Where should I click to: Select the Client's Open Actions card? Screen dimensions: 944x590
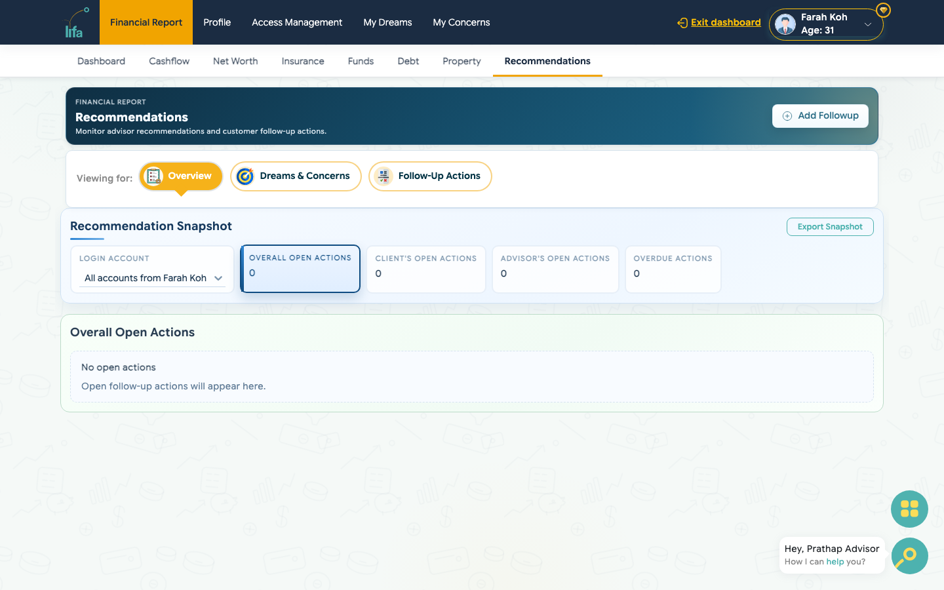click(426, 269)
